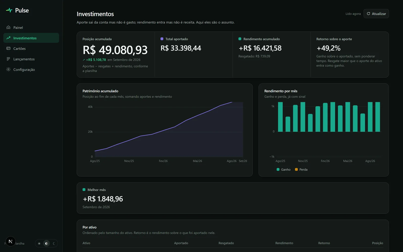This screenshot has width=403, height=252.
Task: Click the Retorno sobre o aporte label
Action: (334, 39)
